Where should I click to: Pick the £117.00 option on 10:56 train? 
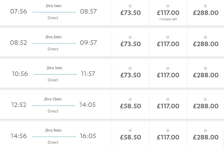tap(168, 68)
